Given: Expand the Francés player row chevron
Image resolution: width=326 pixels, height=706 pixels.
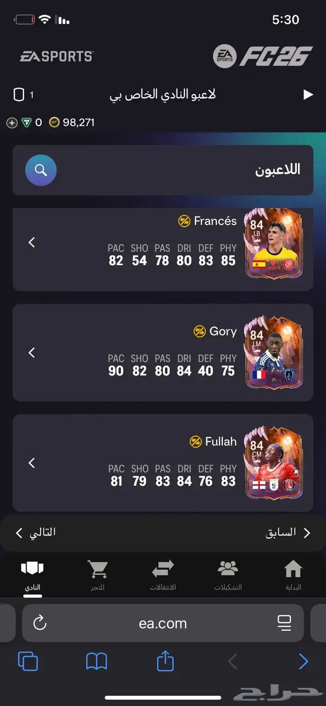Looking at the screenshot, I should coord(32,242).
